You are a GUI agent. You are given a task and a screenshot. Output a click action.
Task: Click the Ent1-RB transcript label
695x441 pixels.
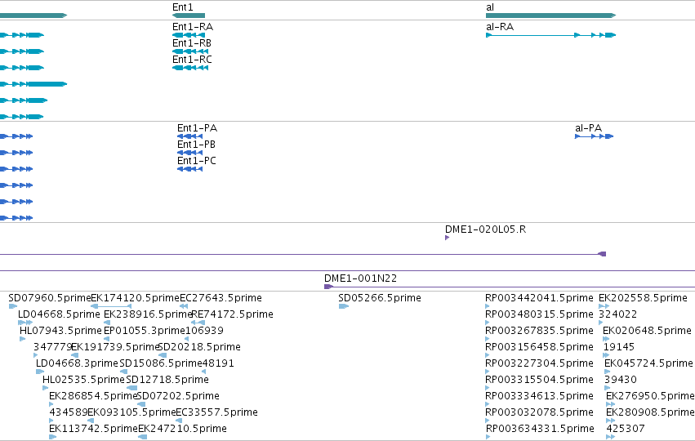pos(192,43)
